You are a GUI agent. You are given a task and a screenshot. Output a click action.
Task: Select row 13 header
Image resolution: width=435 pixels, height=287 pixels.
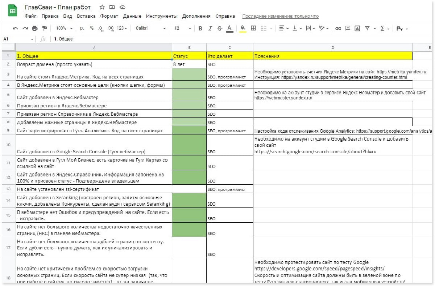coord(8,189)
